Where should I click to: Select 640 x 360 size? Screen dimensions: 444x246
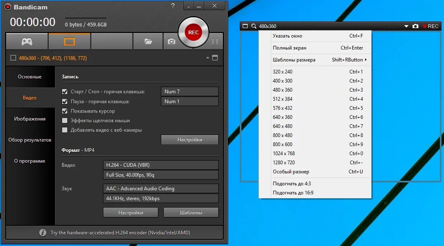(315, 117)
